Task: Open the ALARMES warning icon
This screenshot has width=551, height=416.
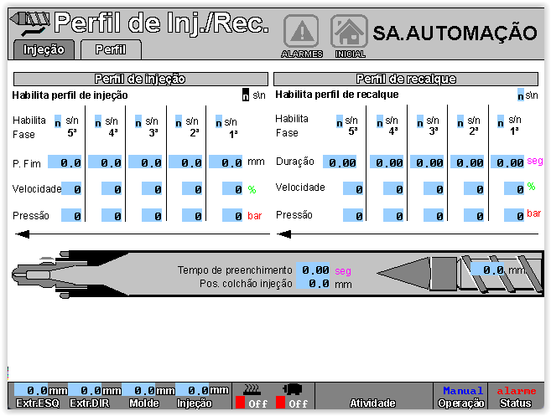Action: pyautogui.click(x=300, y=32)
